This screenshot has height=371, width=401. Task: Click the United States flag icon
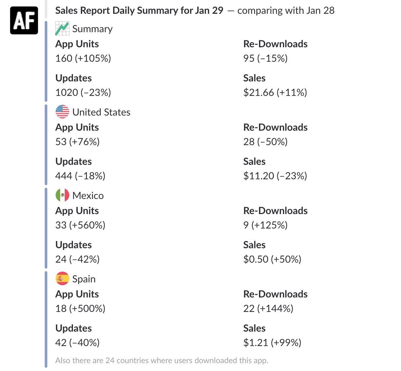pyautogui.click(x=62, y=112)
